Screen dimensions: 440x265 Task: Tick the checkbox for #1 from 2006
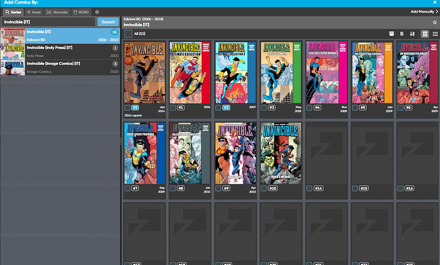[173, 107]
